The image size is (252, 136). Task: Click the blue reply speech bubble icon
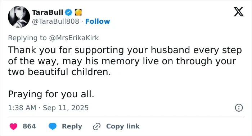click(53, 126)
